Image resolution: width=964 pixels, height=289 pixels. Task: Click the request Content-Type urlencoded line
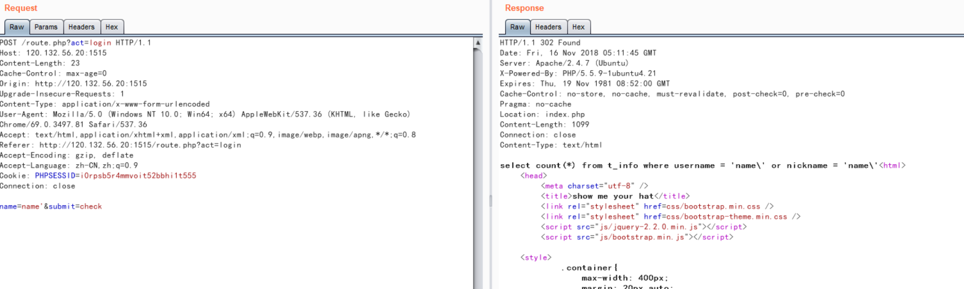coord(105,104)
